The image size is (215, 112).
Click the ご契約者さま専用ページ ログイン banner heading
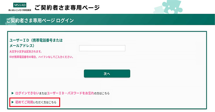pos(40,21)
